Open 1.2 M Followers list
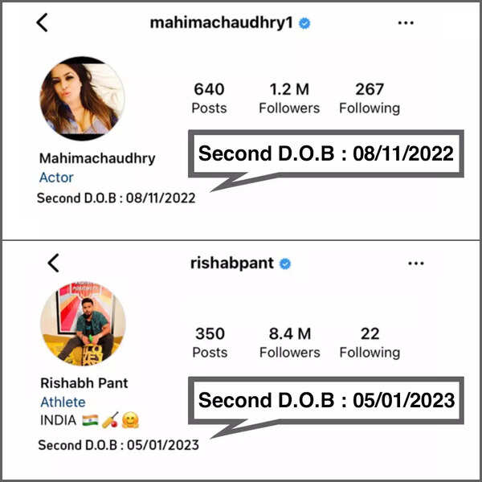The height and width of the screenshot is (482, 482). click(289, 98)
